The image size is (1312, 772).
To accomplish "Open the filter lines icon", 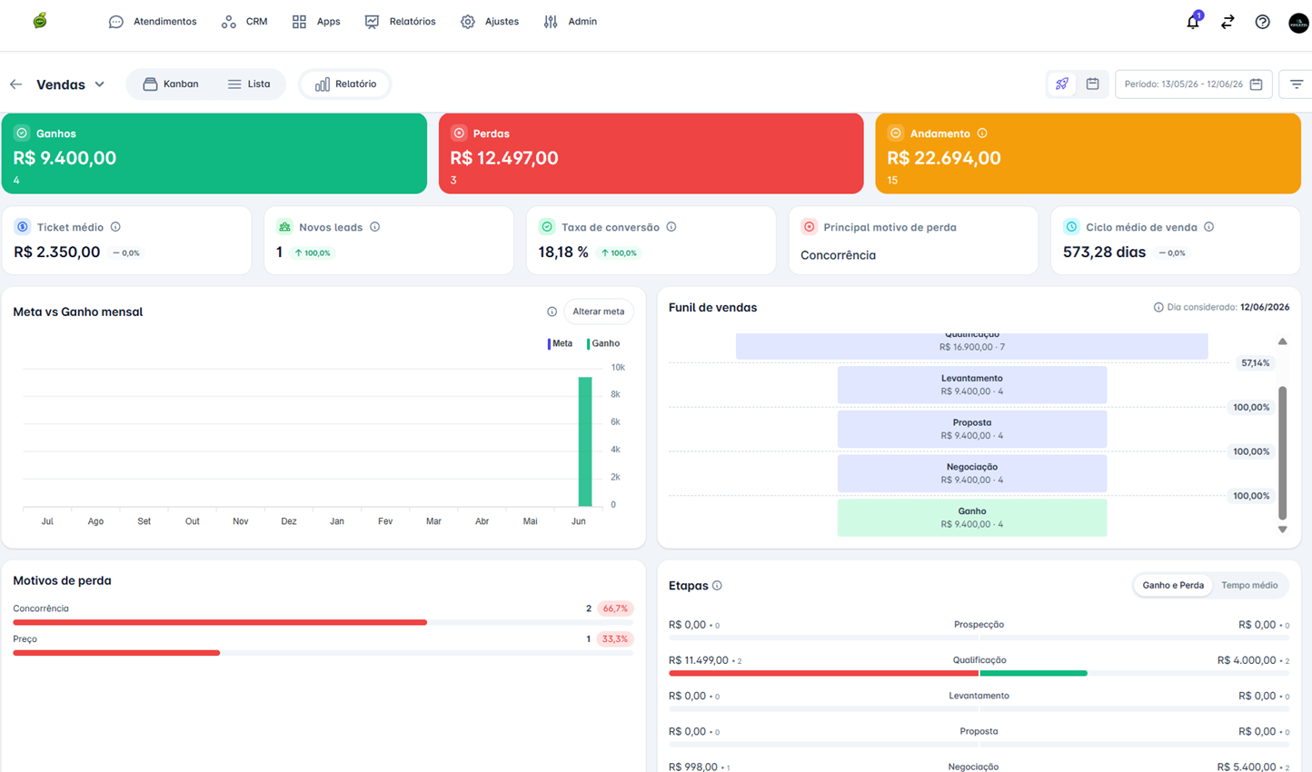I will click(1297, 84).
